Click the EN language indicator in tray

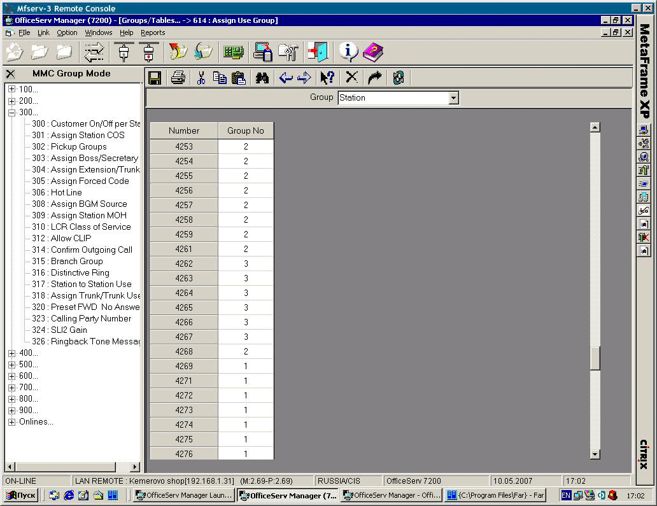pos(566,496)
